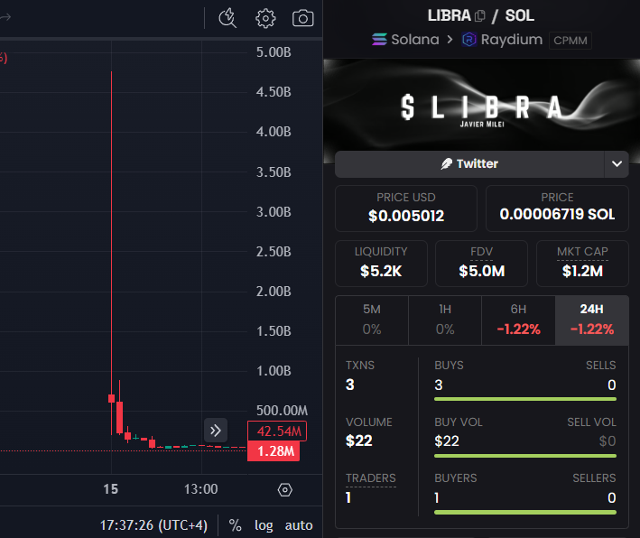Click the TRADERS label
Screen dimensions: 640x538
click(371, 478)
